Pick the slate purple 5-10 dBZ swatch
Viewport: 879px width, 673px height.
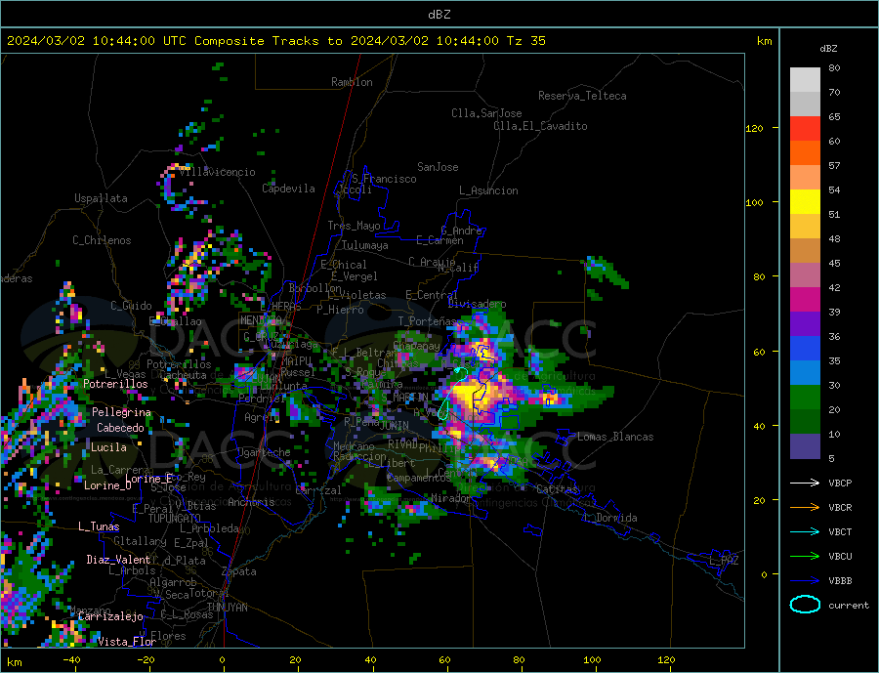805,445
